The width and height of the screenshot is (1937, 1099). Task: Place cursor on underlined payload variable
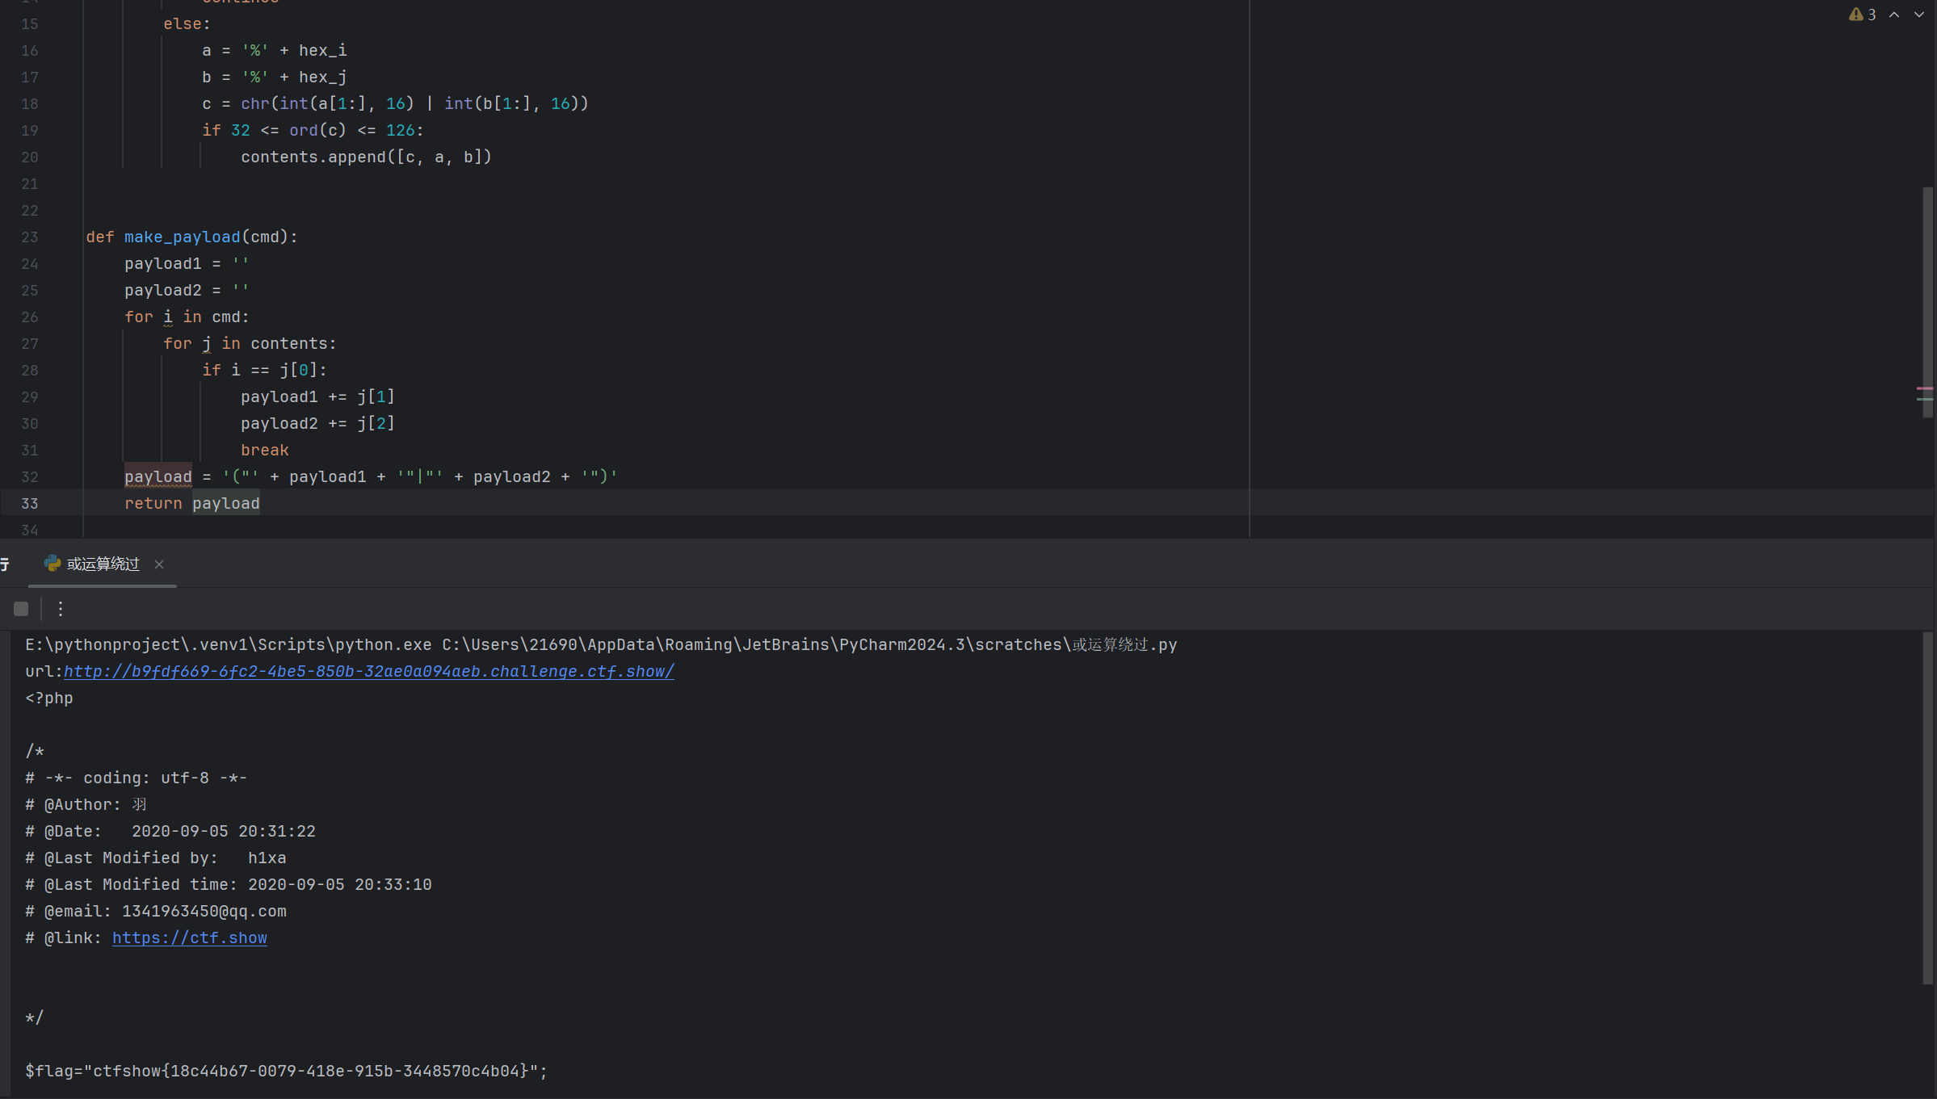click(158, 477)
